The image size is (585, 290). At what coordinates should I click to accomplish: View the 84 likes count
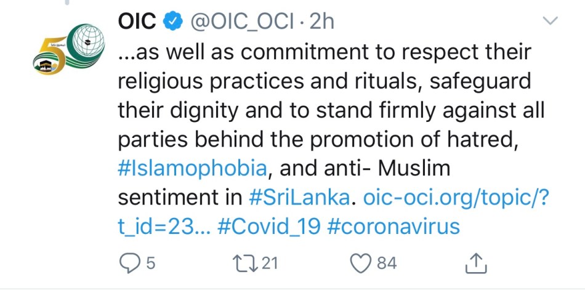pos(386,264)
